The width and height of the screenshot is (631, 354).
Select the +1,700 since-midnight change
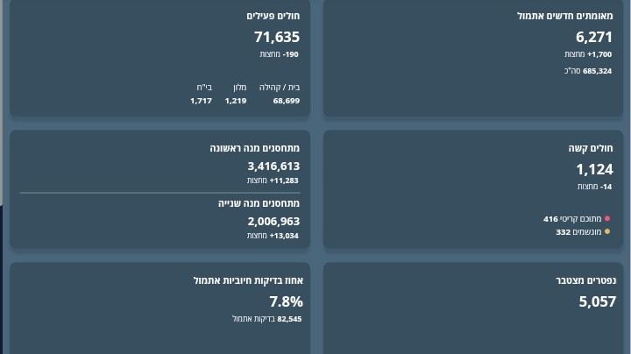599,54
